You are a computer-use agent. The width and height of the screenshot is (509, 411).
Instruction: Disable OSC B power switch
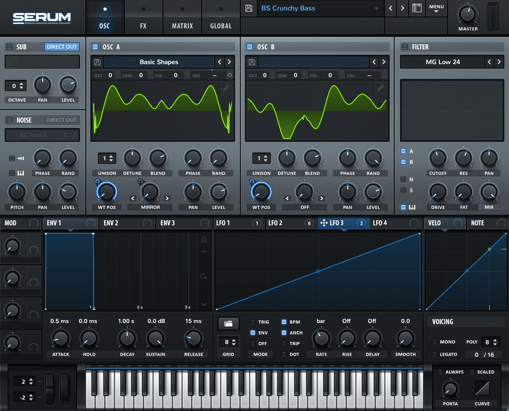pyautogui.click(x=250, y=47)
